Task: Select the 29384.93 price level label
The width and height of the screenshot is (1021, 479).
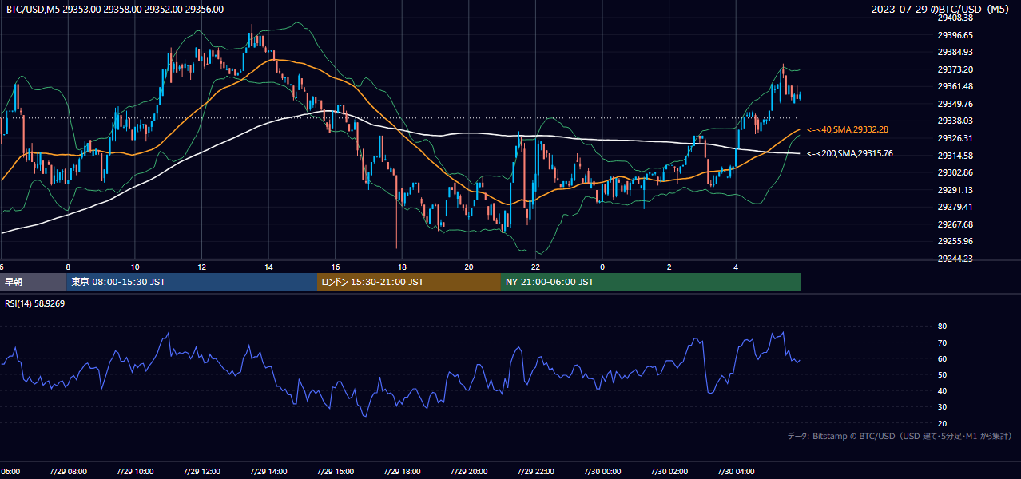Action: click(955, 52)
